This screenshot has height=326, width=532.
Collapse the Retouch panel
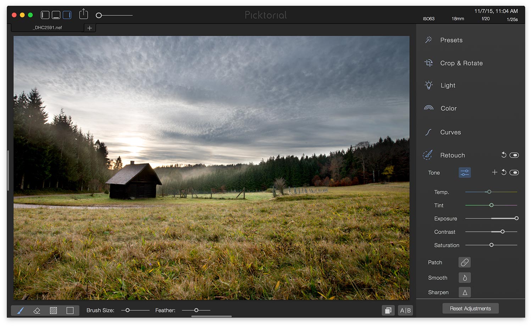pos(453,155)
